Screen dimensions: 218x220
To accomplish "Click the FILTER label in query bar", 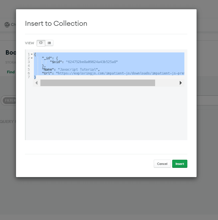I will tap(10, 100).
